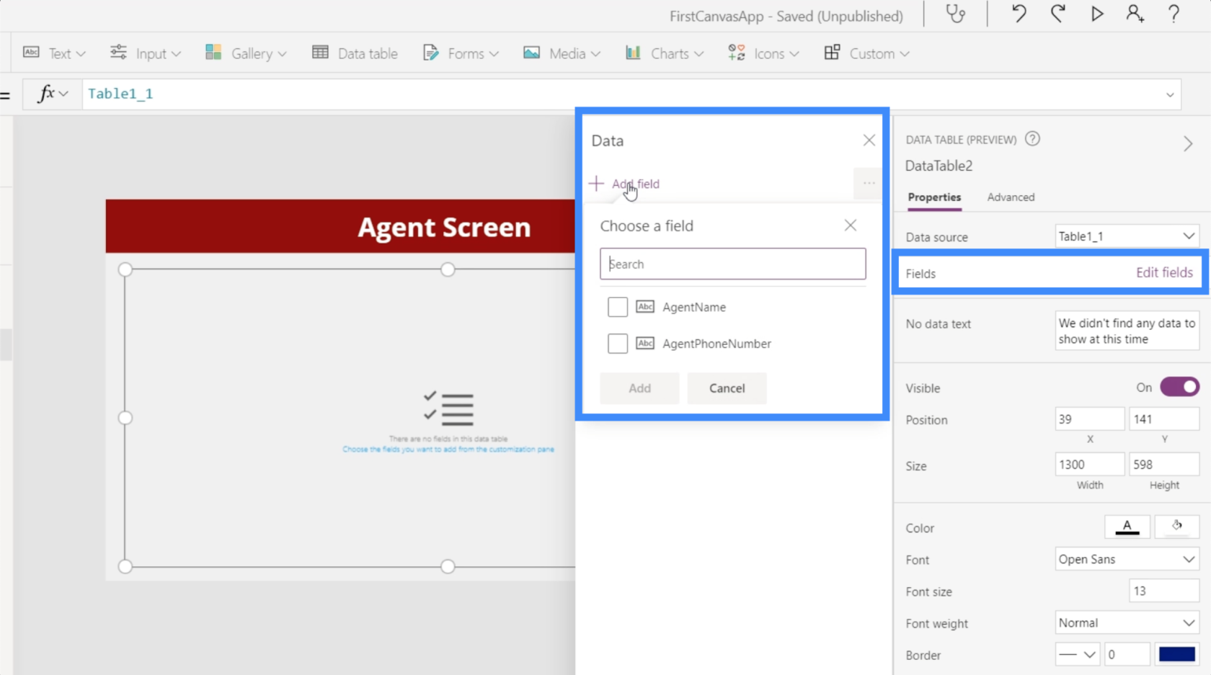
Task: Click the Border thickness field
Action: [1127, 655]
